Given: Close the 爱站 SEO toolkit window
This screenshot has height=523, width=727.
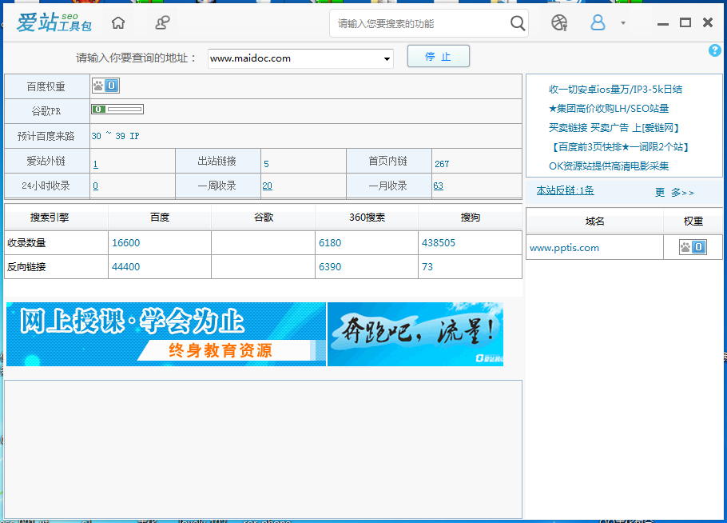Looking at the screenshot, I should pyautogui.click(x=708, y=22).
